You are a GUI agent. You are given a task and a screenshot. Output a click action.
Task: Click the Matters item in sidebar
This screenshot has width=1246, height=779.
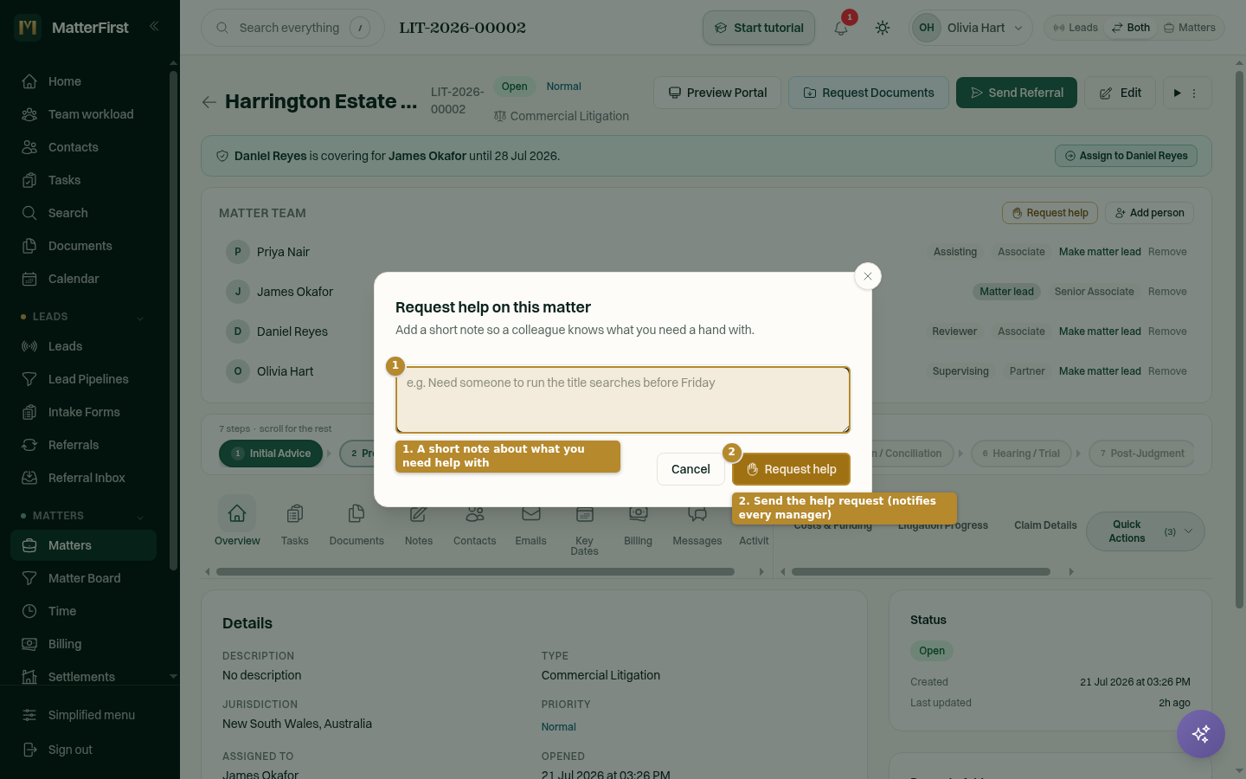pos(84,545)
